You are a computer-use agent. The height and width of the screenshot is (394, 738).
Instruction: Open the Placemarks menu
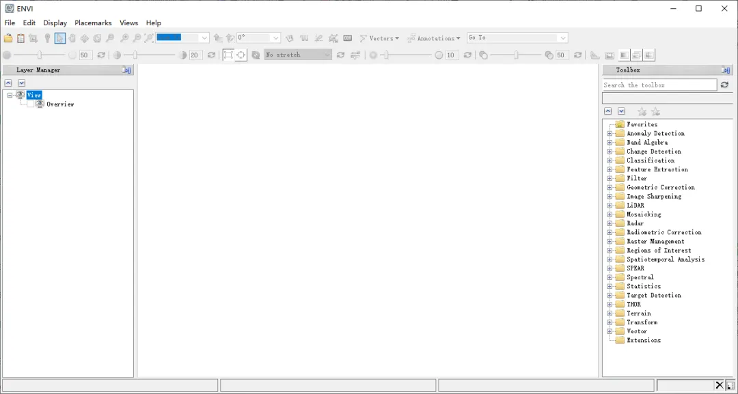click(x=93, y=23)
